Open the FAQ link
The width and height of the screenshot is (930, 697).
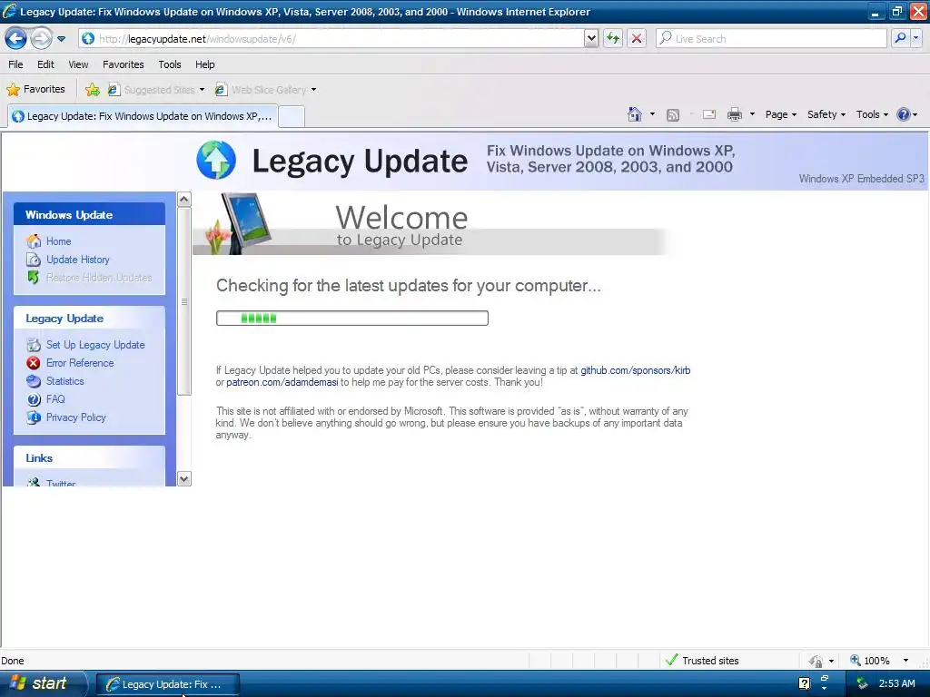coord(55,399)
